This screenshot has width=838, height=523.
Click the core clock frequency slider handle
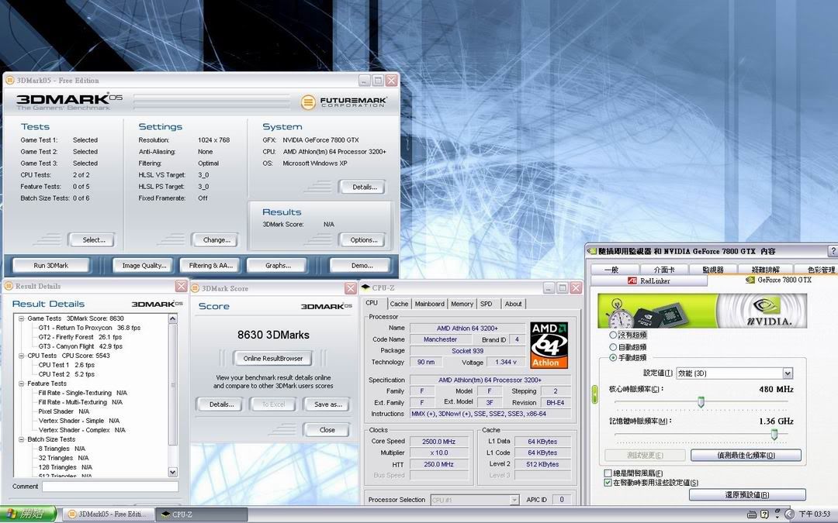[701, 401]
